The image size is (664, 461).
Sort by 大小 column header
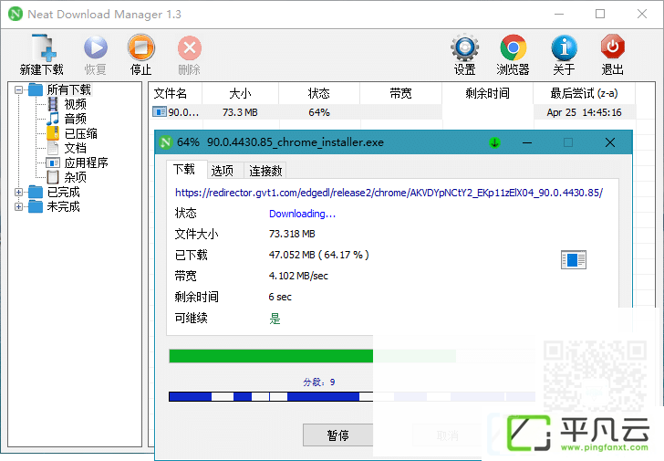coord(240,93)
